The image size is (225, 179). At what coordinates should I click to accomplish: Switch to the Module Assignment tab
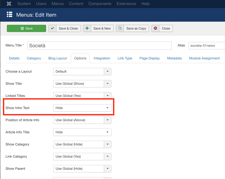(204, 58)
